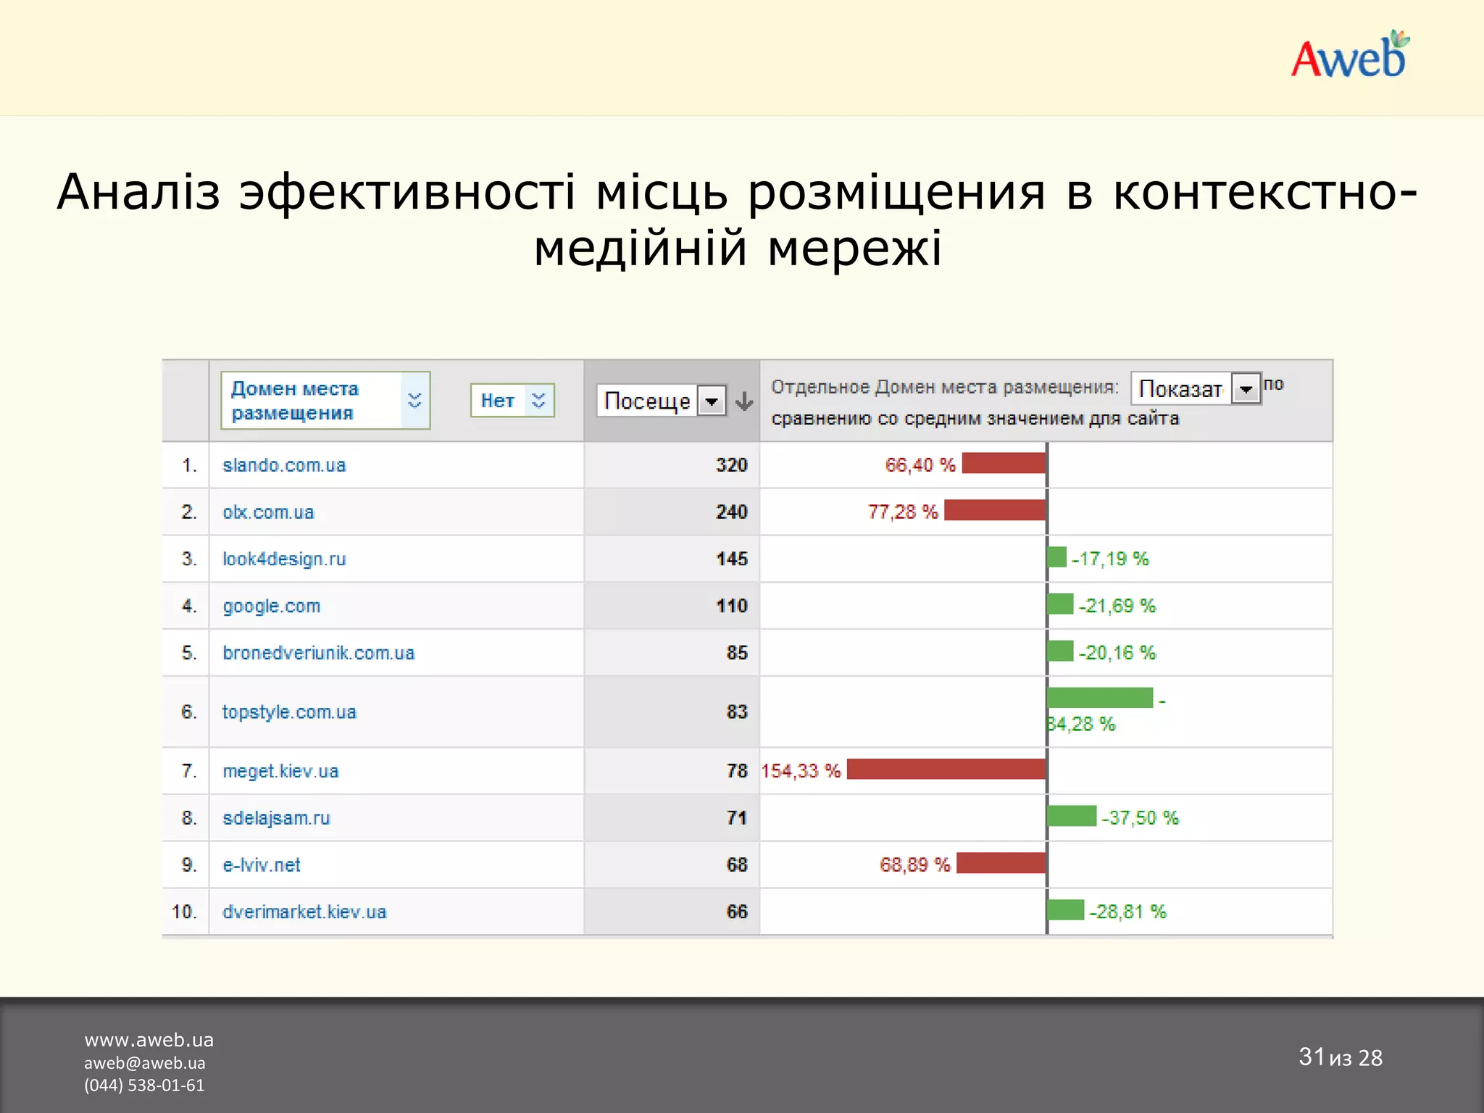Viewport: 1484px width, 1113px height.
Task: Click the 240 visits value
Action: (731, 512)
